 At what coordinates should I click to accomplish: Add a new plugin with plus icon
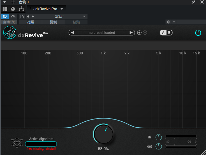(13, 2)
